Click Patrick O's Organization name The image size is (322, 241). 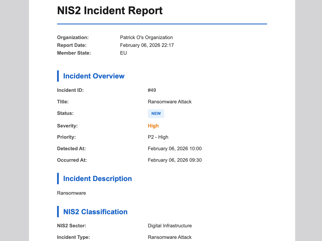tap(146, 37)
